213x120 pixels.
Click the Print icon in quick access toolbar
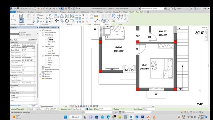(35, 9)
